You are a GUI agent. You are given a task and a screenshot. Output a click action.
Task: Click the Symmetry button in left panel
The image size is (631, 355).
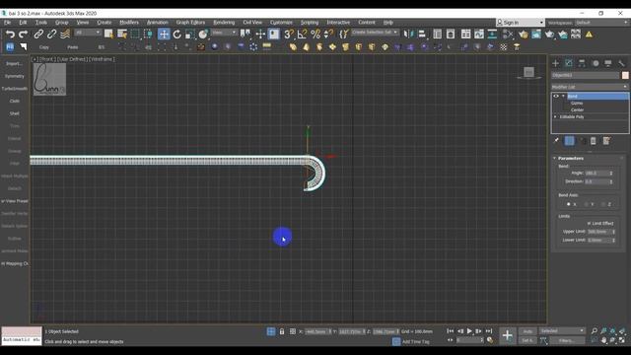coord(15,76)
